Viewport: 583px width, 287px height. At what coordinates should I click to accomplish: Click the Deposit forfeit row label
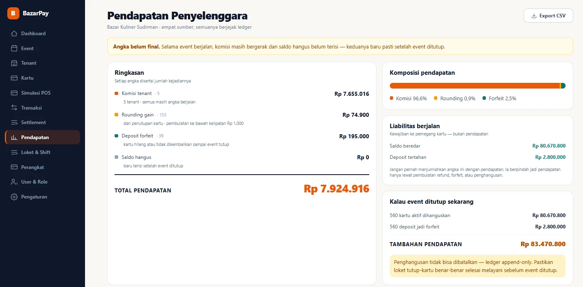[x=138, y=136]
